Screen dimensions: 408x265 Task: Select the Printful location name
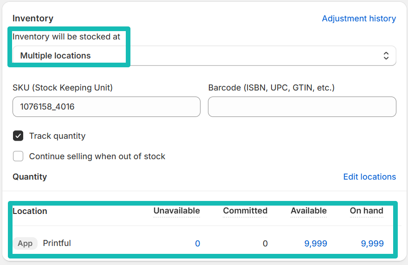[x=57, y=243]
